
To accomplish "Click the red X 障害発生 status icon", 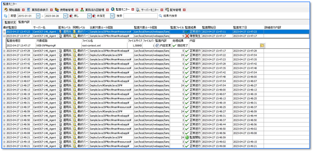I will click(x=187, y=36).
